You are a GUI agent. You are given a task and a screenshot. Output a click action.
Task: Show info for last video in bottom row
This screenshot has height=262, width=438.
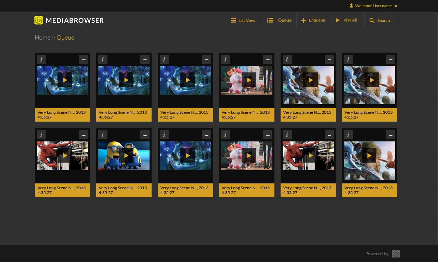coord(348,135)
